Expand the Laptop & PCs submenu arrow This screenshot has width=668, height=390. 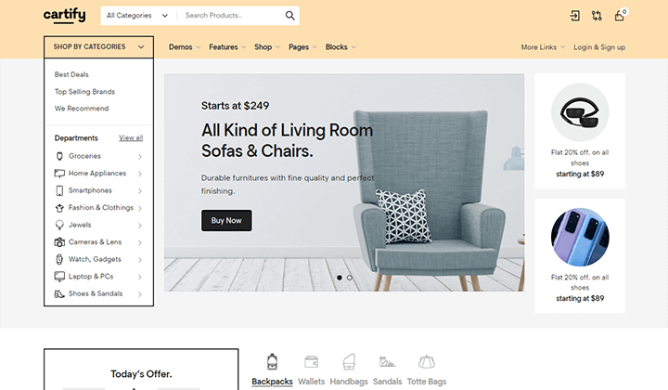[x=140, y=277]
